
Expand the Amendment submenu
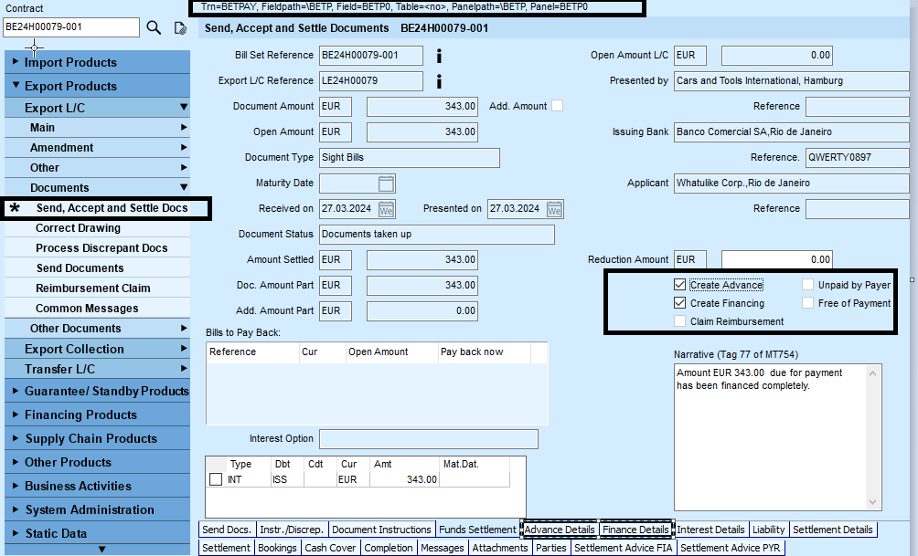coord(97,147)
